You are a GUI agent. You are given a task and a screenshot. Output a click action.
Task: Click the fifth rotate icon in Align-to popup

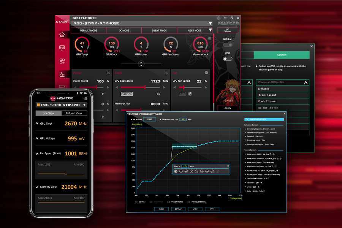(x=196, y=171)
